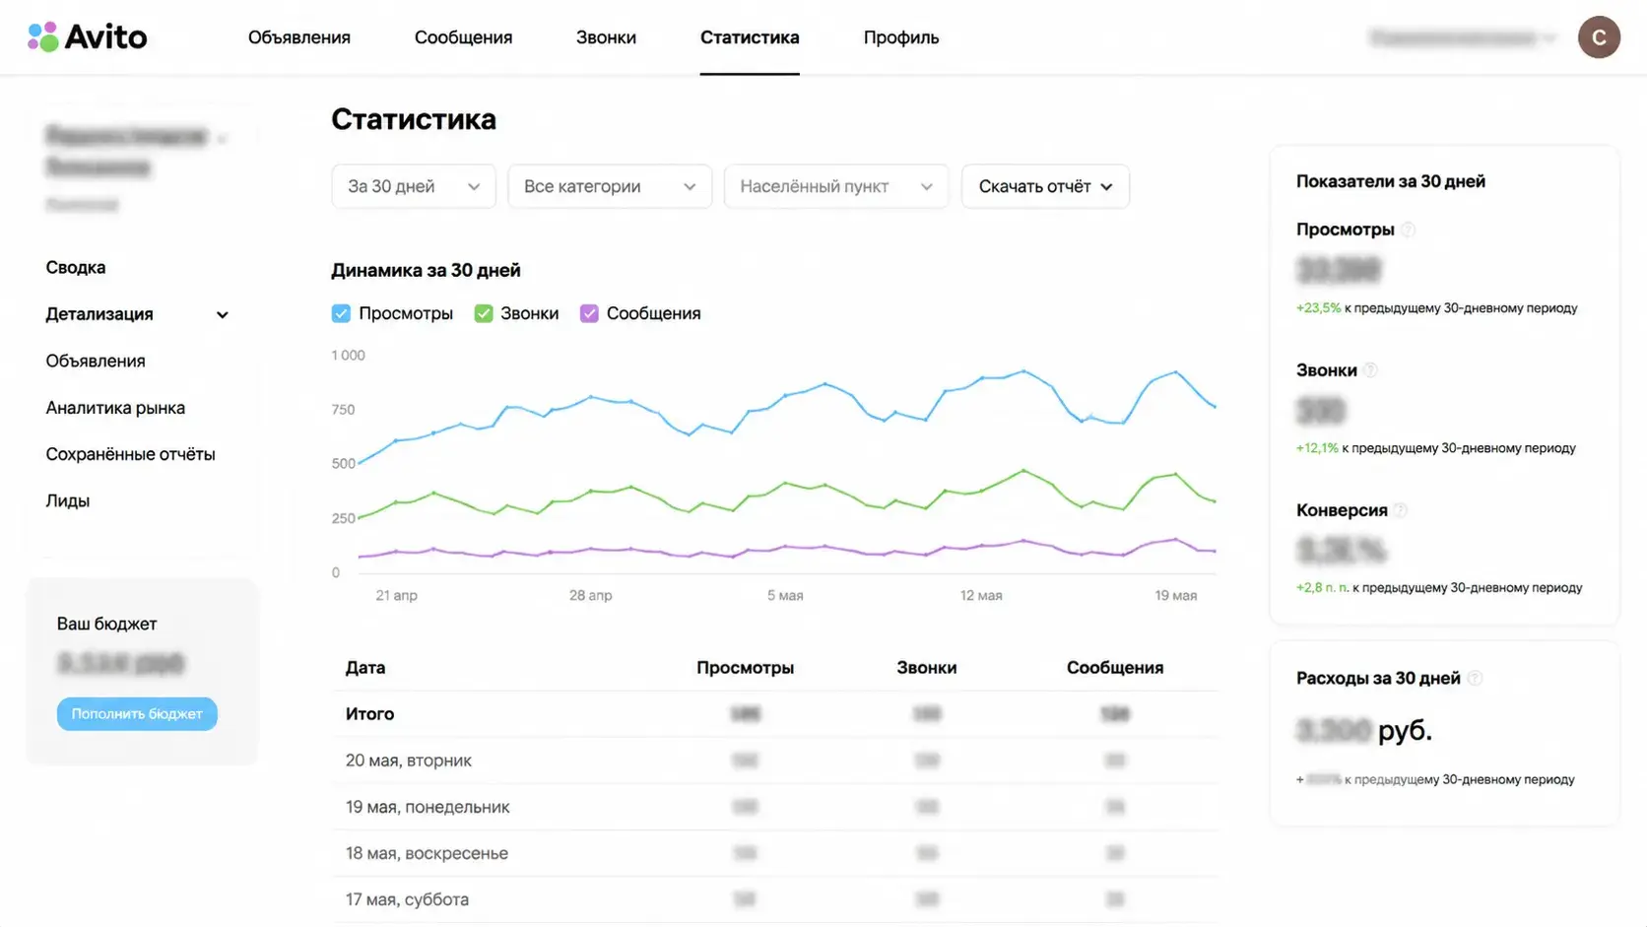Screen dimensions: 1647x927
Task: Switch to the Объявления top tab
Action: tap(299, 37)
